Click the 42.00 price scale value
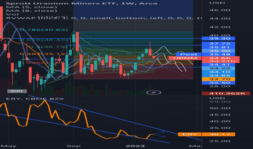 point(220,27)
